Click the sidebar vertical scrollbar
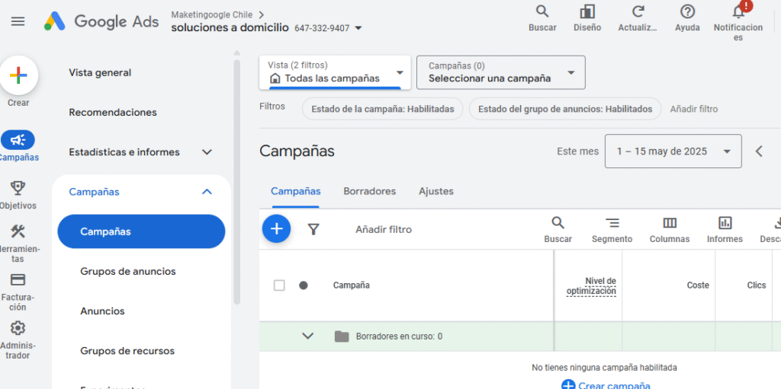This screenshot has width=781, height=389. coord(237,182)
